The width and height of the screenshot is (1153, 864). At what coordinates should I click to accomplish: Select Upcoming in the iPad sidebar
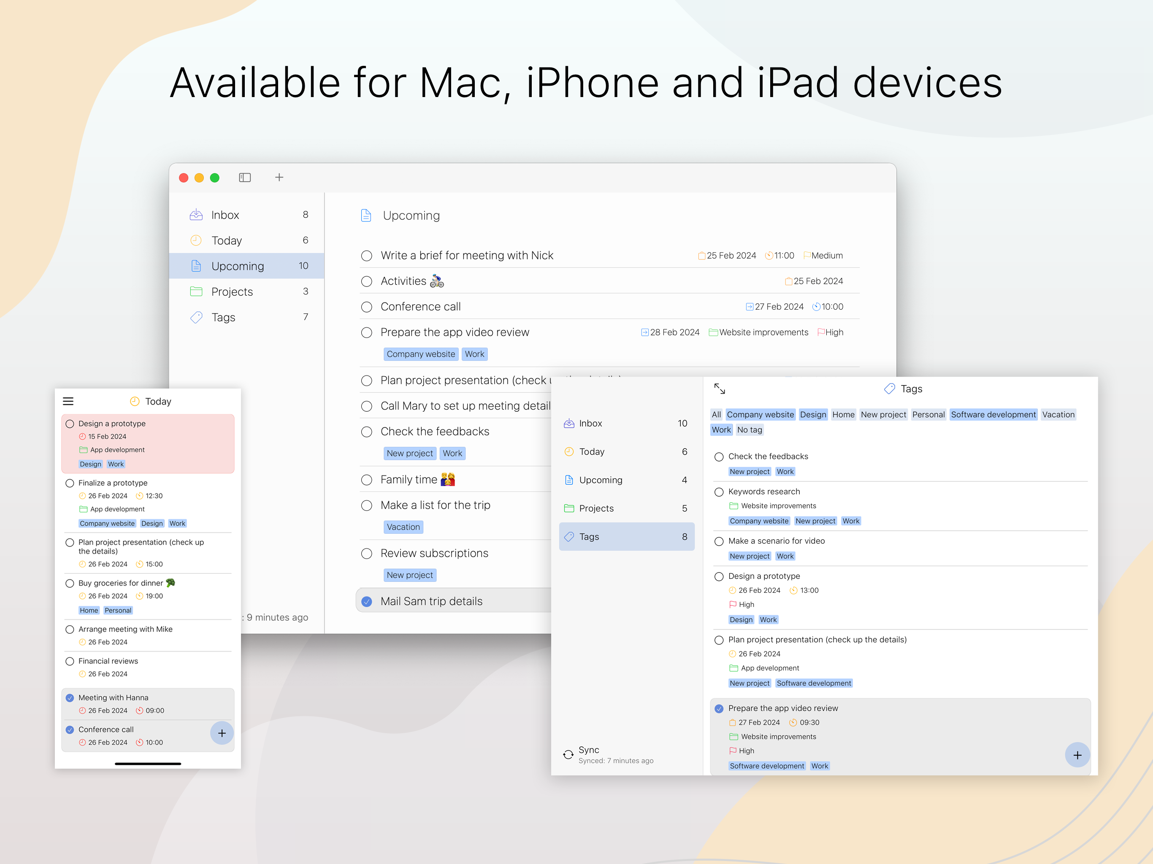click(x=627, y=480)
